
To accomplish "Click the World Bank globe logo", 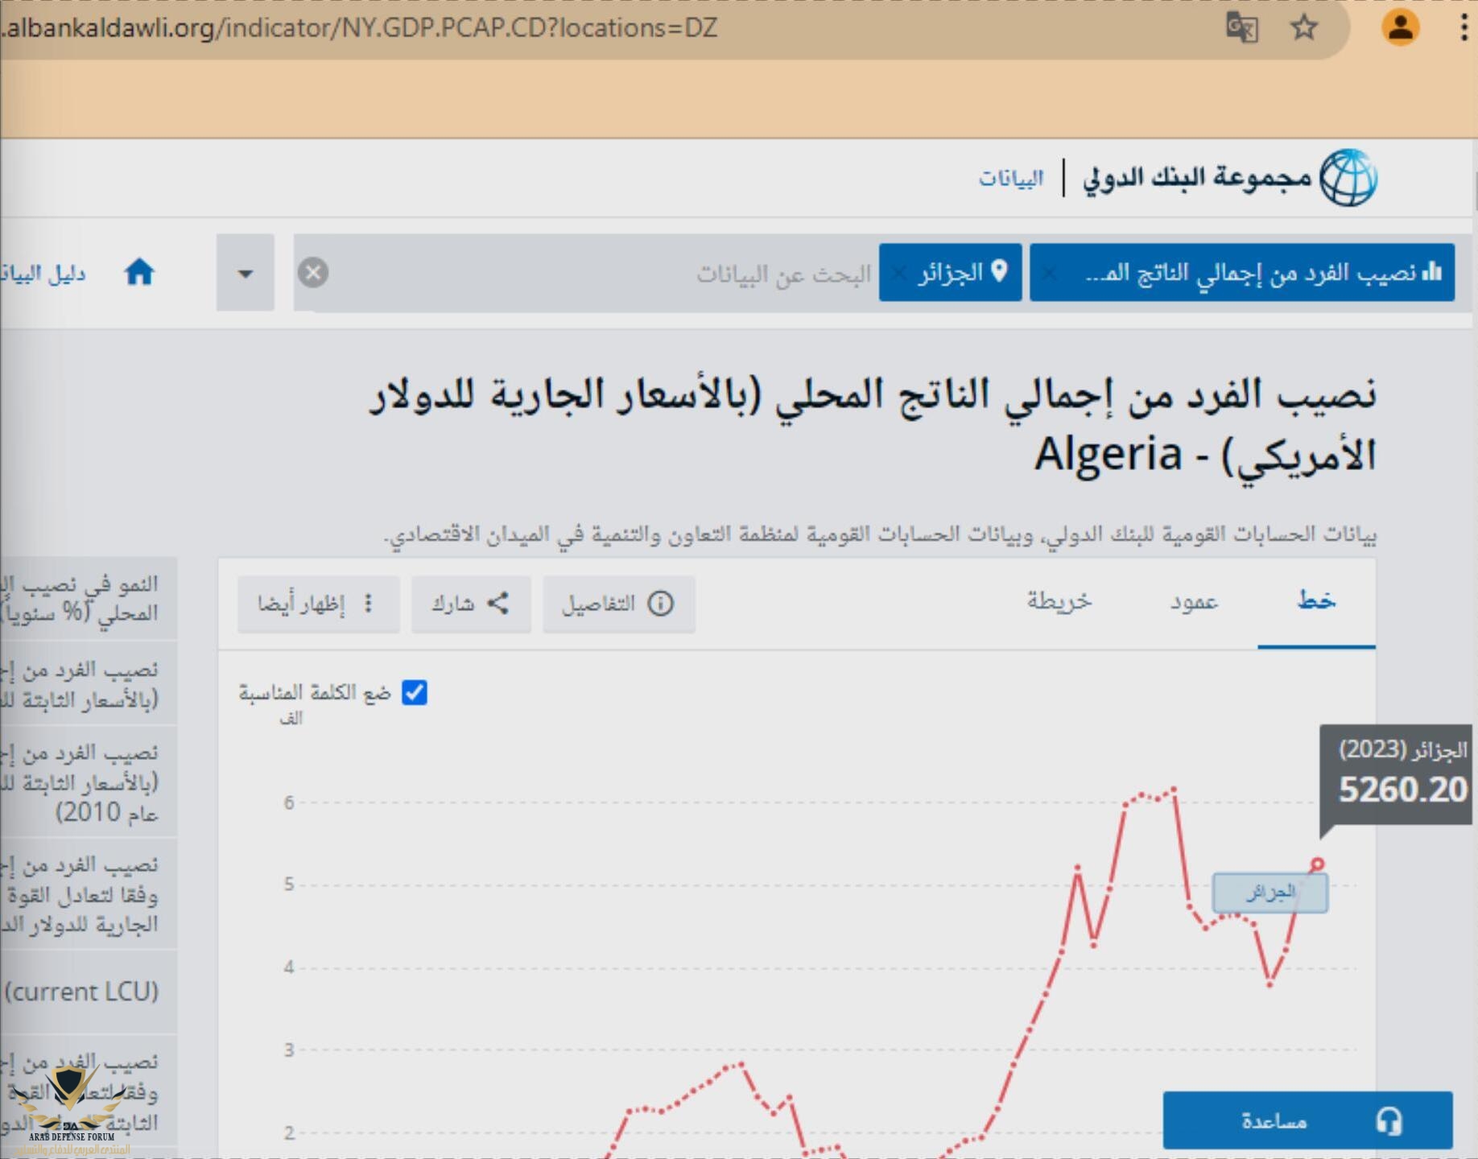I will coord(1348,178).
